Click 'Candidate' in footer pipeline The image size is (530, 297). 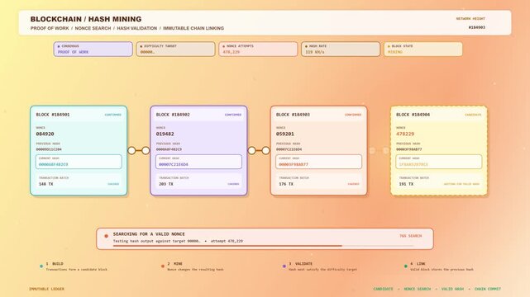tap(383, 289)
